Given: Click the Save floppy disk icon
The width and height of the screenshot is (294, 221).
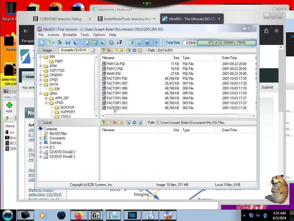Looking at the screenshot, I should (68, 43).
